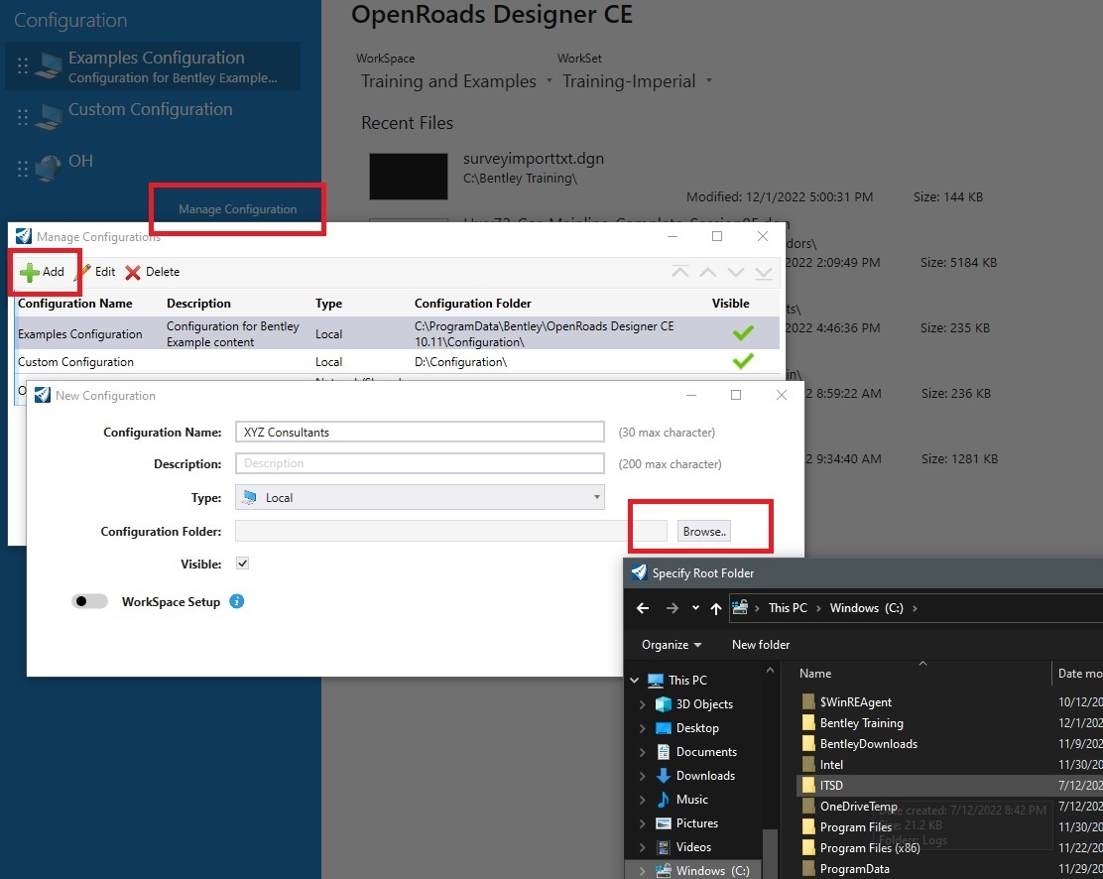Click the Browse button

[x=704, y=532]
